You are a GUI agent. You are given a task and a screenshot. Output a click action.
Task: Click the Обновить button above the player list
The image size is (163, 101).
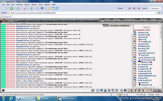[x=146, y=27]
